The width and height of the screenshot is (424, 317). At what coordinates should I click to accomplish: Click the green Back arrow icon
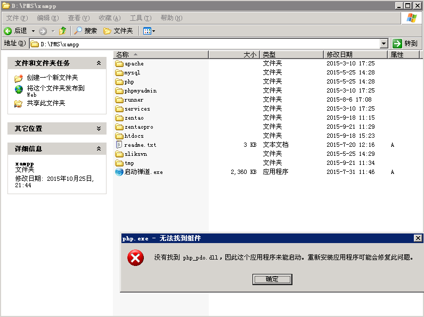[x=8, y=31]
